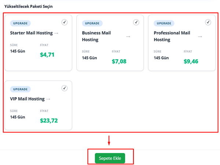Screen dimensions: 220x165
Task: Click arrow icon beside Business Mail Hosting
Action: coord(128,36)
